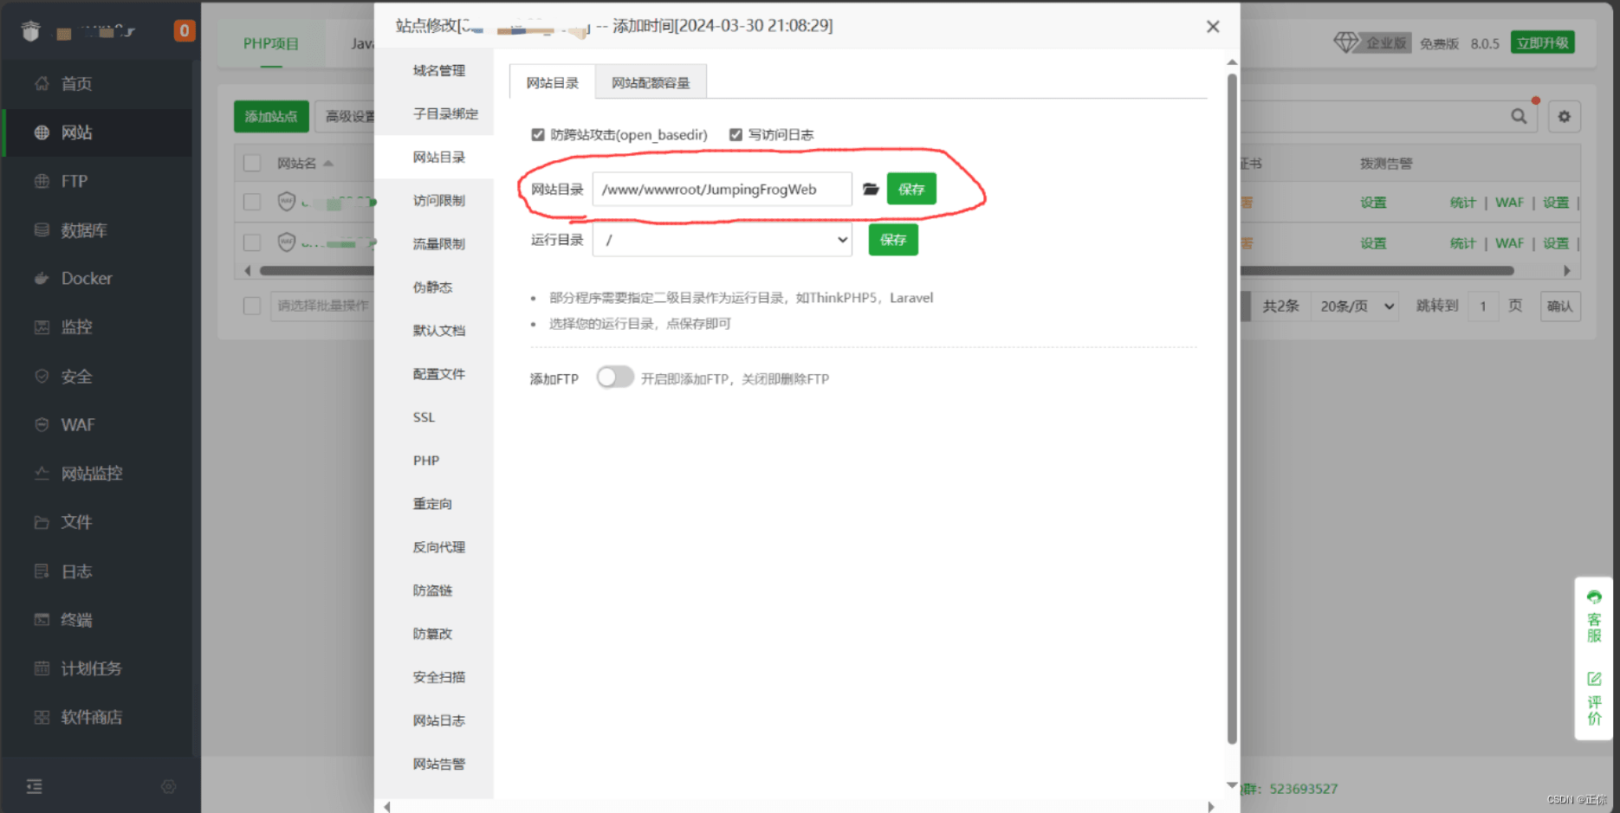Viewport: 1620px width, 813px height.
Task: Open the 运行目录 dropdown
Action: [x=722, y=240]
